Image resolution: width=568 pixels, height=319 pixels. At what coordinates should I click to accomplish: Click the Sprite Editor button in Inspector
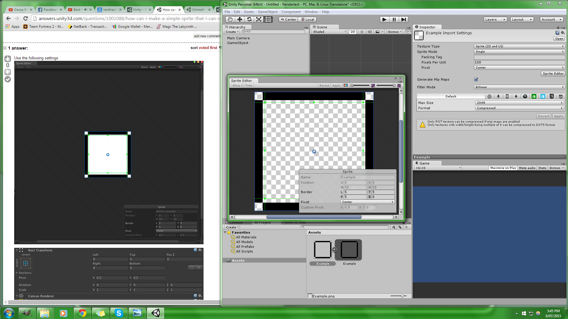click(553, 74)
